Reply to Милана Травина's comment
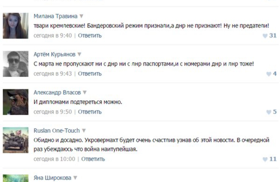 (90, 36)
